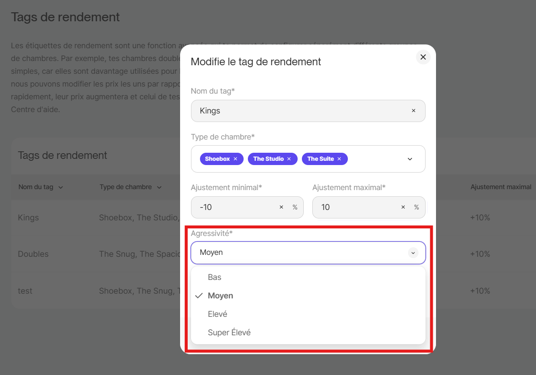The height and width of the screenshot is (375, 536).
Task: Sort table by Type de chambre column
Action: (130, 187)
